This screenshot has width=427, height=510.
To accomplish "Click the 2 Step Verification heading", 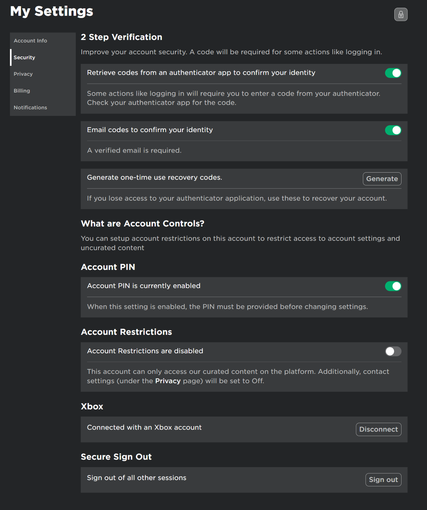I will (x=121, y=37).
